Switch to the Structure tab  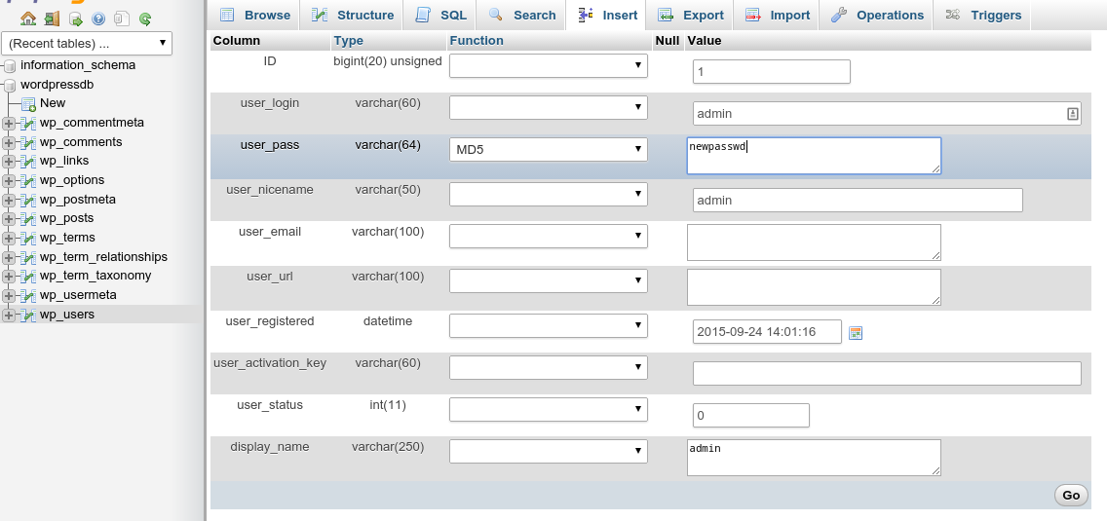point(352,15)
